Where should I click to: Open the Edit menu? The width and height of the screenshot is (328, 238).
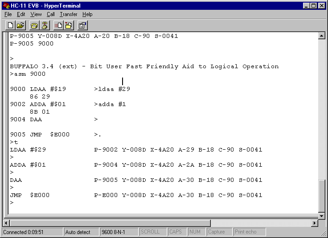click(x=21, y=14)
